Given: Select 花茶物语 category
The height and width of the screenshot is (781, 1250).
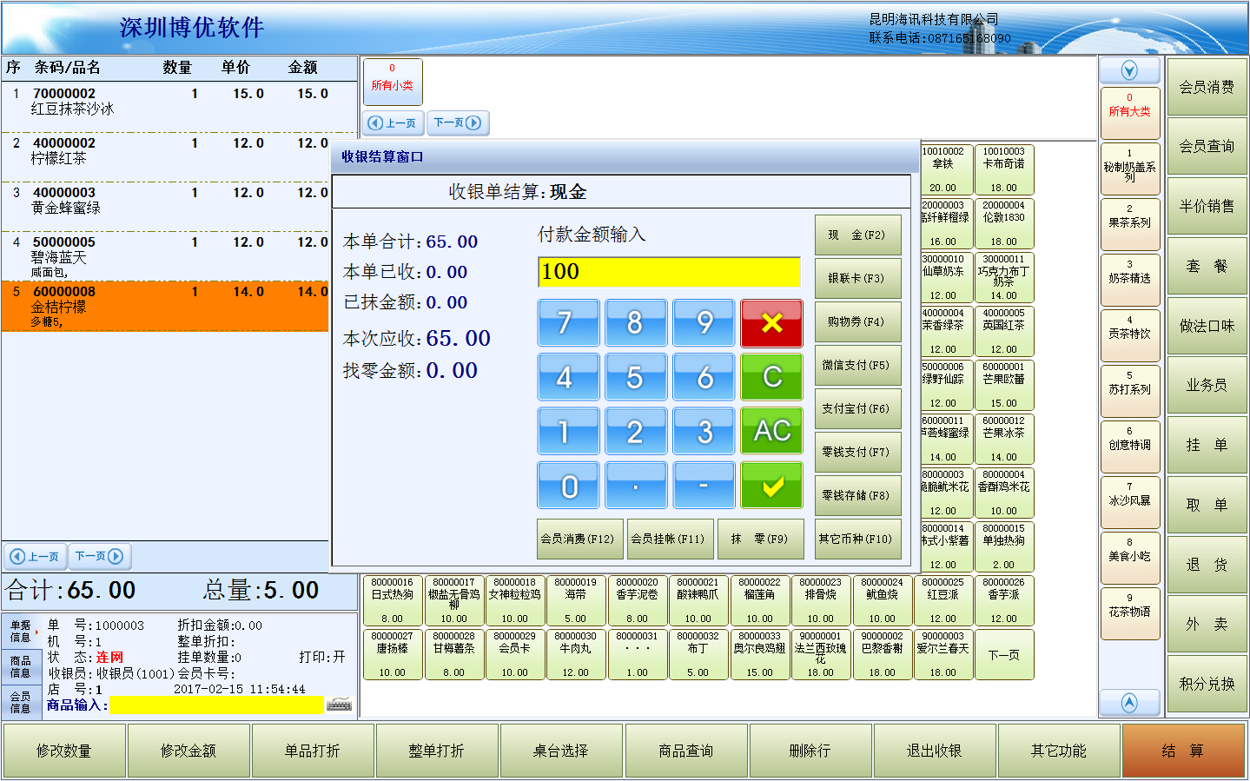Looking at the screenshot, I should coord(1129,613).
